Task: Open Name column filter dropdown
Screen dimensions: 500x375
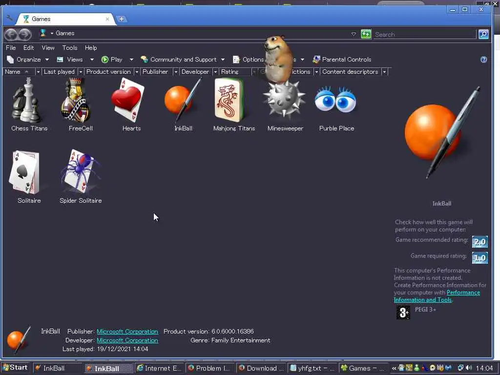Action: click(38, 72)
